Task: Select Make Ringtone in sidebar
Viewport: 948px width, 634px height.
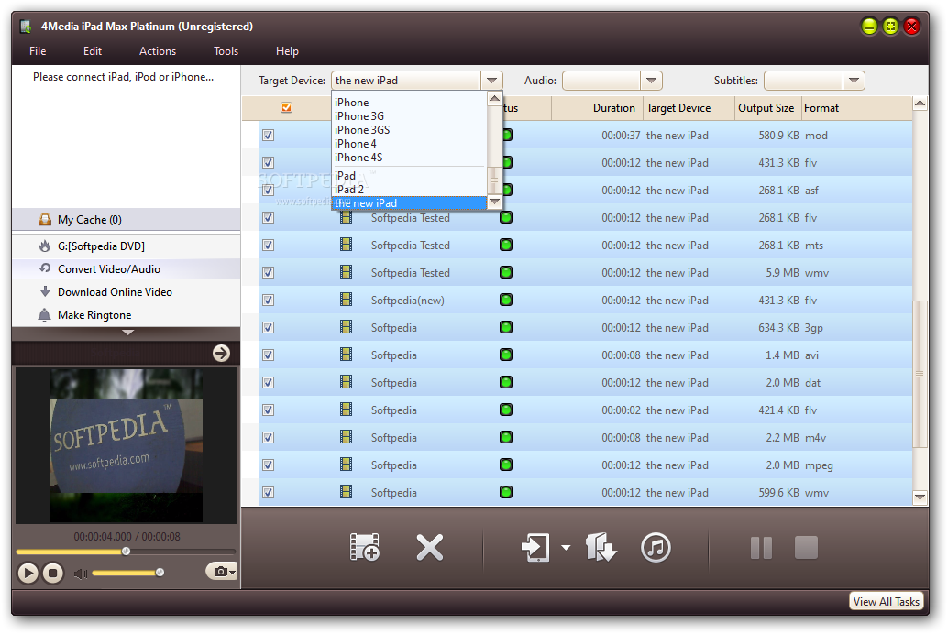Action: click(x=126, y=315)
